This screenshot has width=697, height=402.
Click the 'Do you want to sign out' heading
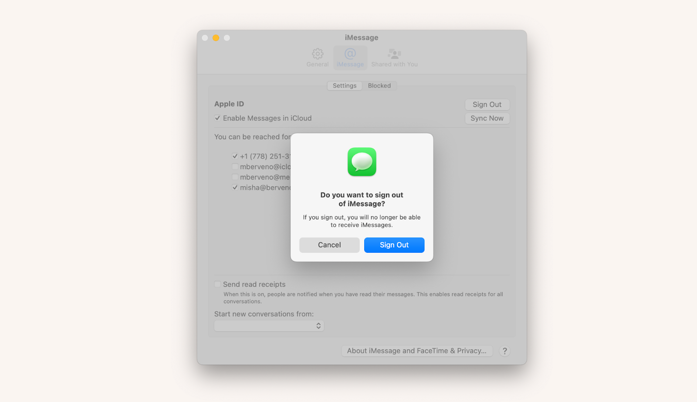tap(362, 199)
